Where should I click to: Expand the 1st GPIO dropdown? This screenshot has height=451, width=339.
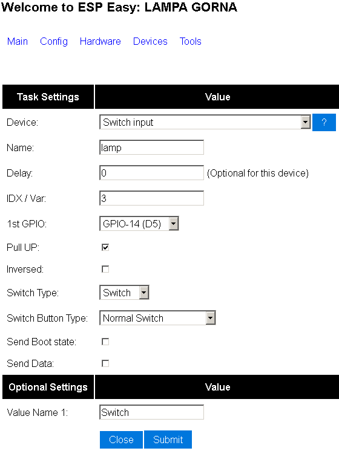(x=174, y=224)
